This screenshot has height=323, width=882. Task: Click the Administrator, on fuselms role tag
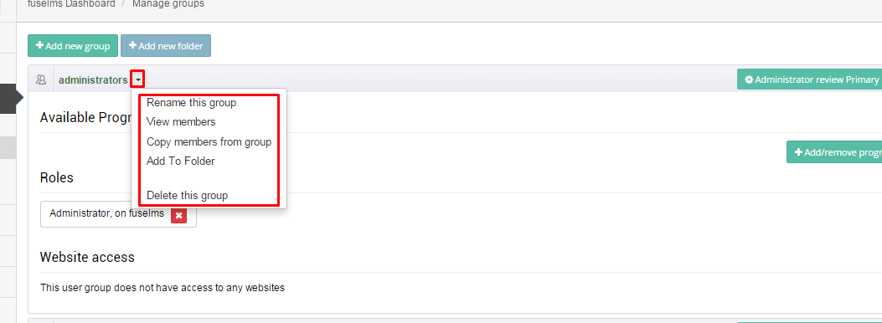(x=107, y=213)
